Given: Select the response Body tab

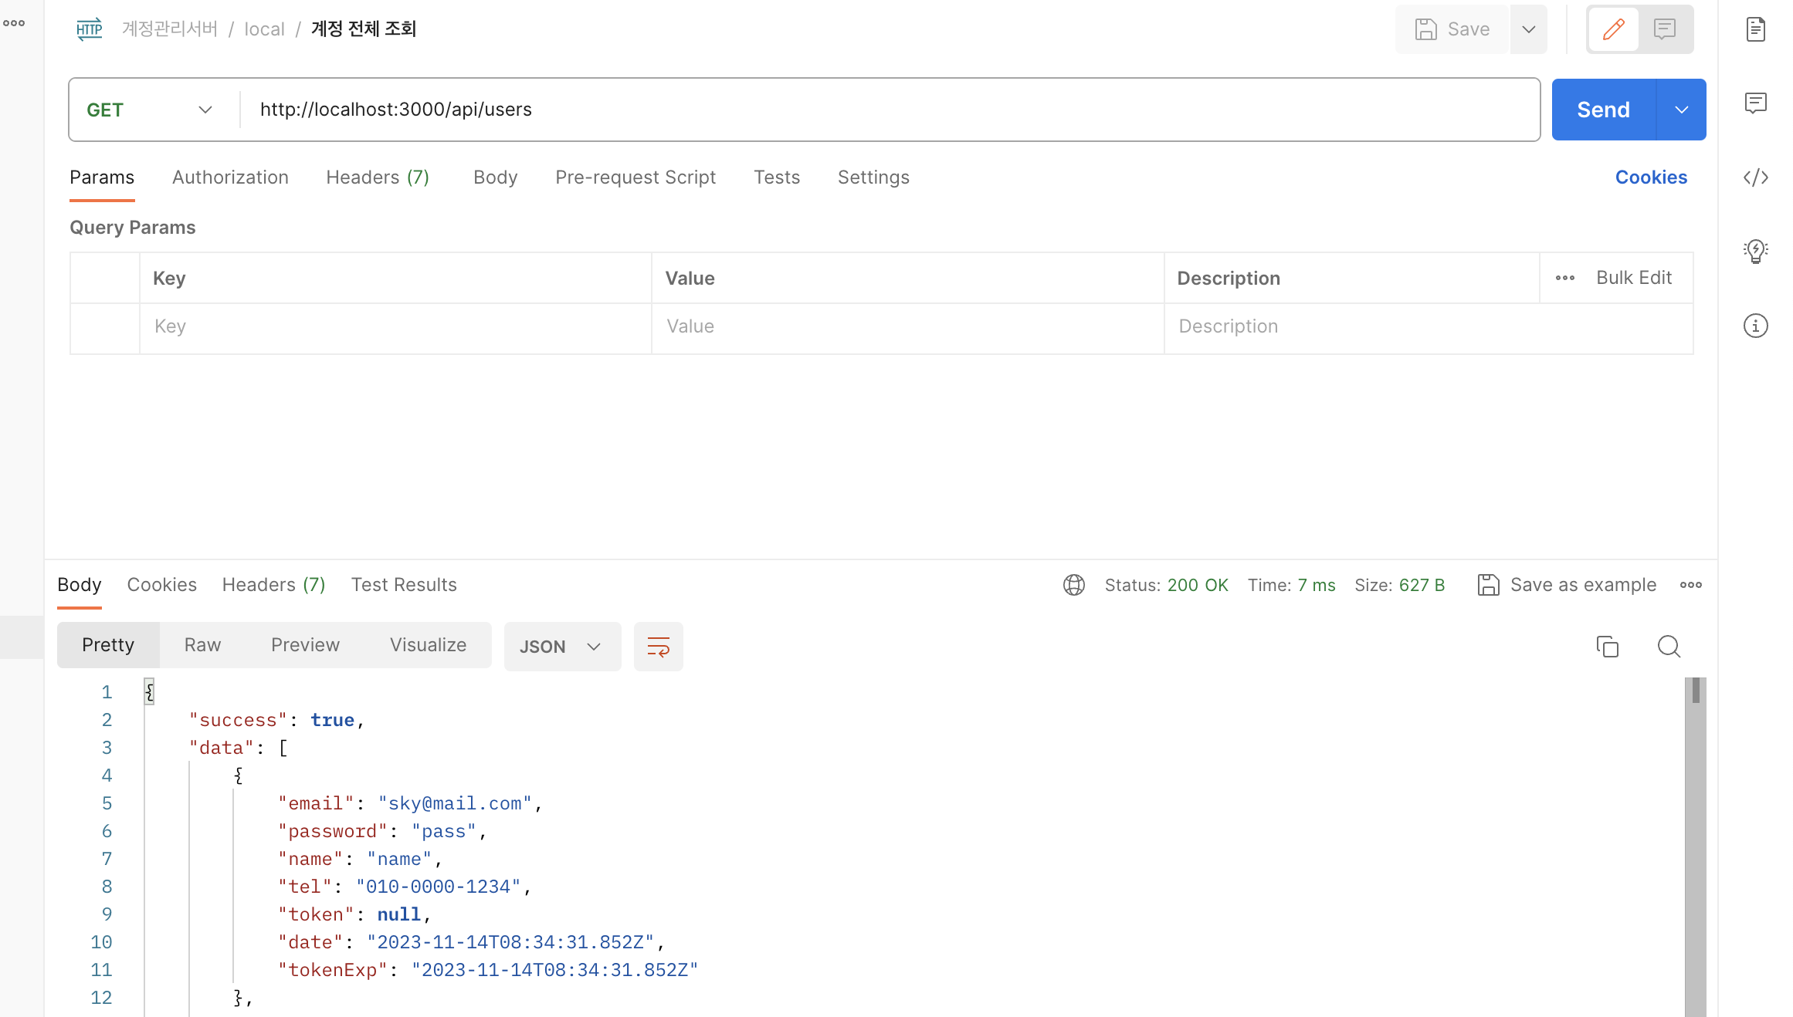Looking at the screenshot, I should click(x=80, y=585).
